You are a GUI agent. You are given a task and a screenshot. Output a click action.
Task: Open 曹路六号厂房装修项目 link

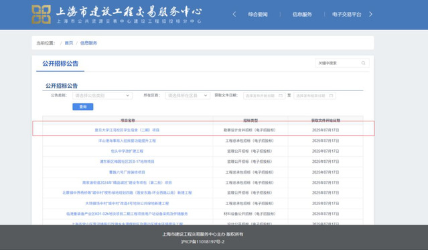pos(127,172)
